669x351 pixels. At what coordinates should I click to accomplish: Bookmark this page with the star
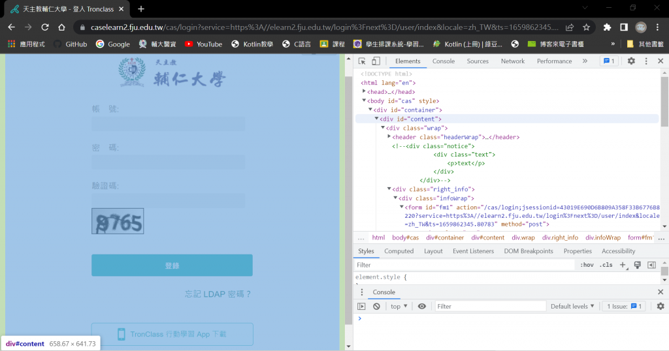coord(586,27)
